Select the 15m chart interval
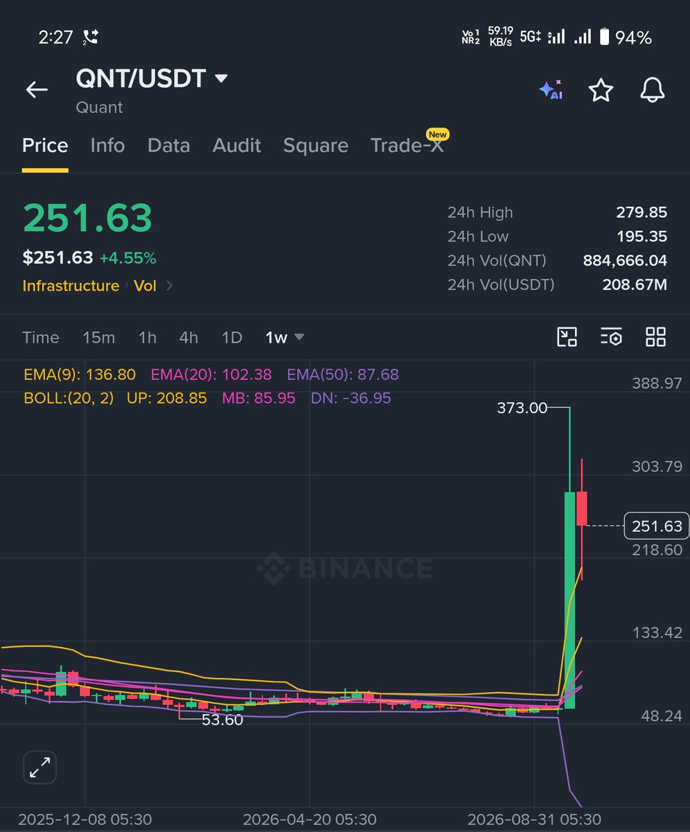The width and height of the screenshot is (690, 832). point(99,338)
